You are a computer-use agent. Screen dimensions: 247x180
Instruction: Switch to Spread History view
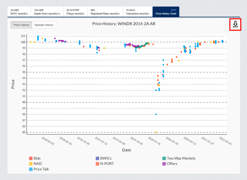click(44, 25)
